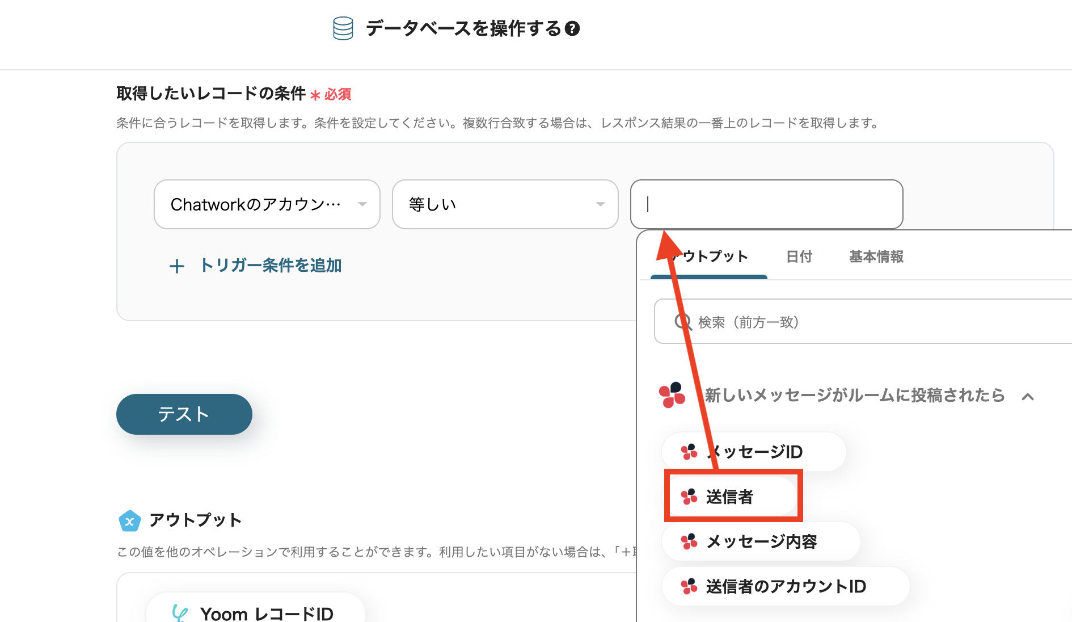Open the 等しい condition dropdown
The height and width of the screenshot is (622, 1072).
pos(505,204)
